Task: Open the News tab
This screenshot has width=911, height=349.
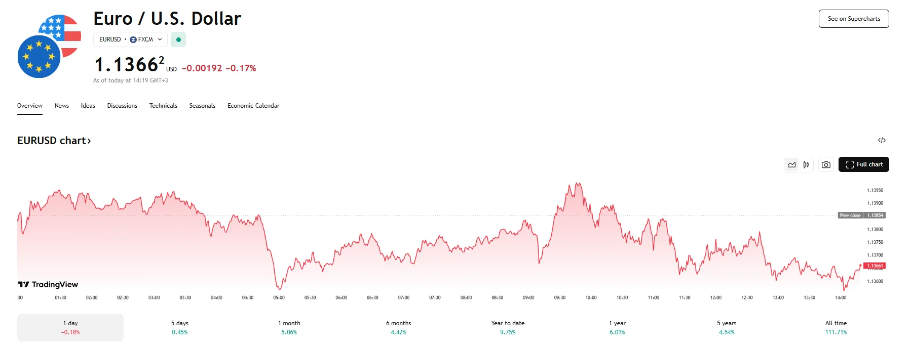Action: 62,106
